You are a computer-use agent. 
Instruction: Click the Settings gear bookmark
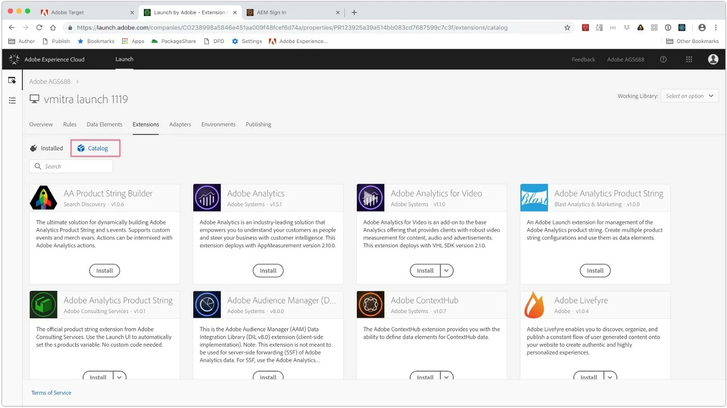247,41
